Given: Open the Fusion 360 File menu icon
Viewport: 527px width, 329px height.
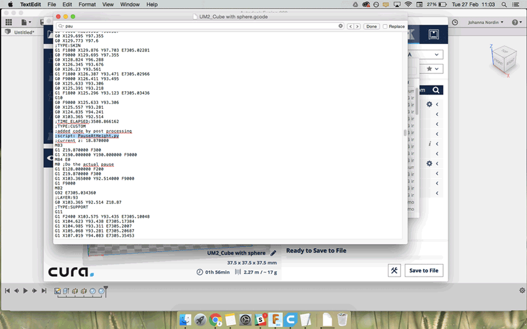Looking at the screenshot, I should [x=26, y=22].
